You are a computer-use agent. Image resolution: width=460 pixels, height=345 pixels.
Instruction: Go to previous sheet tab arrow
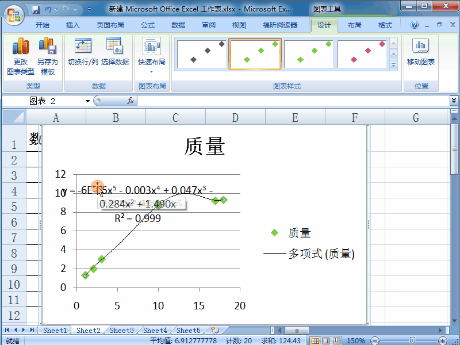[16, 330]
